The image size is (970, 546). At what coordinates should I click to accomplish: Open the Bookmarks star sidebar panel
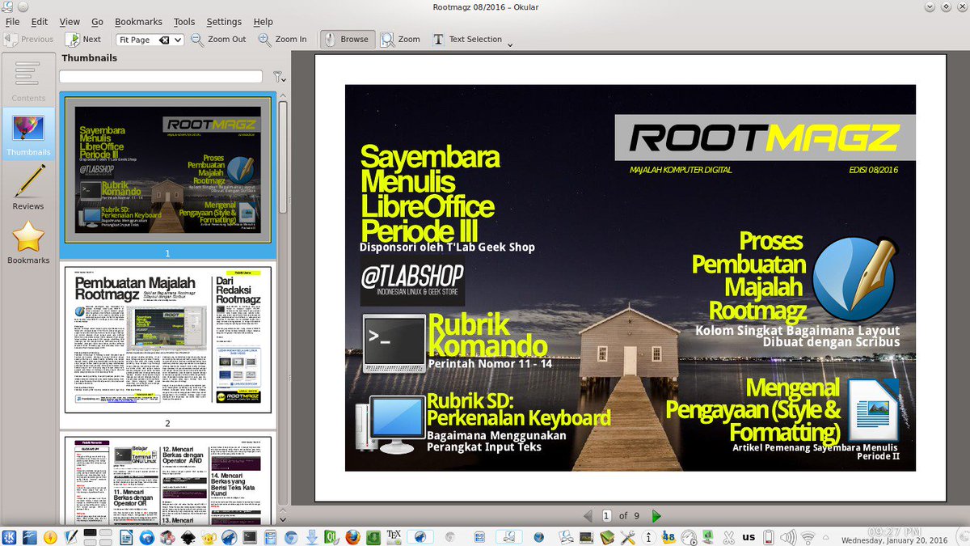coord(28,243)
